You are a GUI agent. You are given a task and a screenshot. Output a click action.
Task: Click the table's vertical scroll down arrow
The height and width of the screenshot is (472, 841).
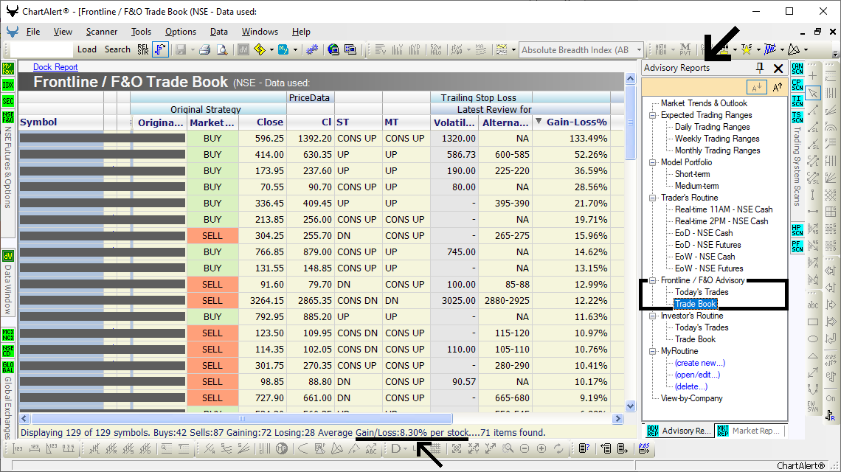tap(630, 406)
